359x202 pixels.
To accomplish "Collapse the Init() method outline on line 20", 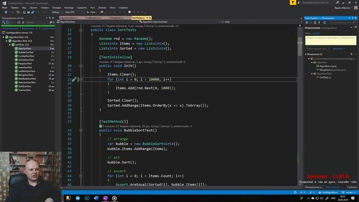I will [81, 66].
